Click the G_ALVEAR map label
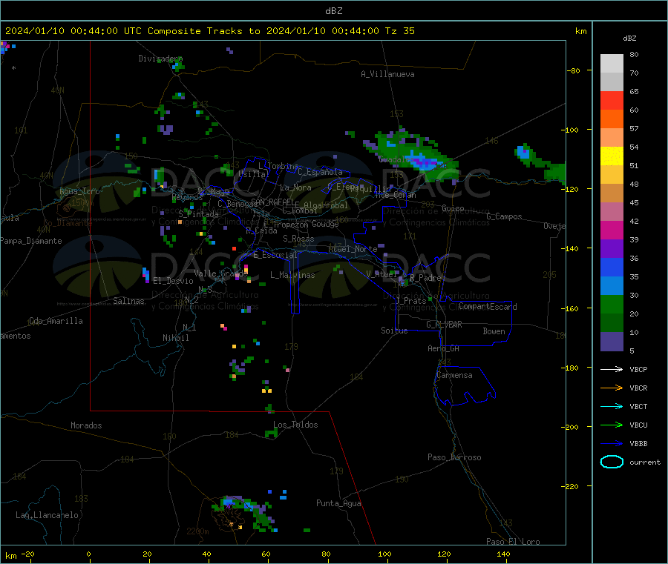Image resolution: width=668 pixels, height=564 pixels. (444, 325)
